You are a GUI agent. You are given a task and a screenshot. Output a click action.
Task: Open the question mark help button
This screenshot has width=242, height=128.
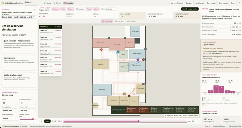239,3
